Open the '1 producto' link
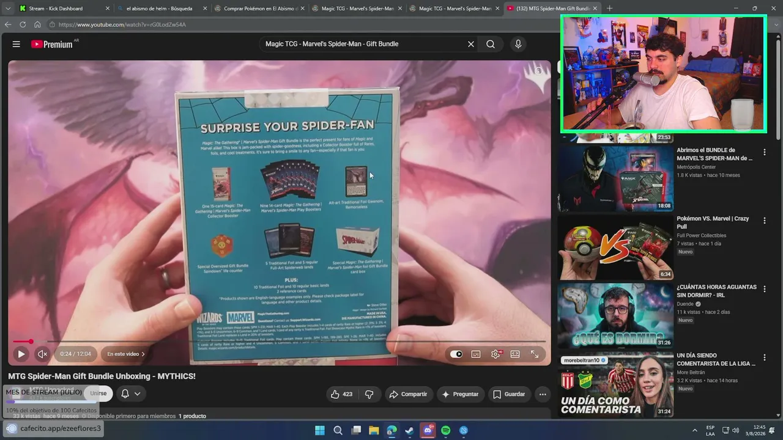 tap(192, 416)
